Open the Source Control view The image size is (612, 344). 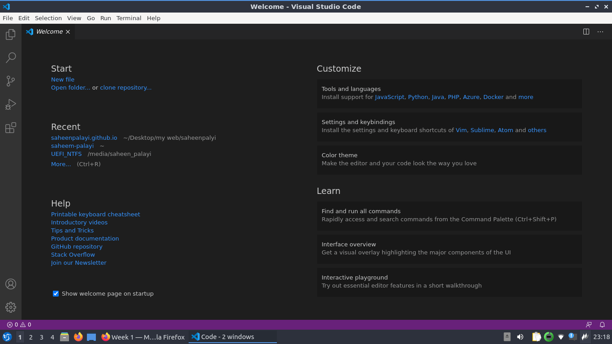[x=11, y=81]
